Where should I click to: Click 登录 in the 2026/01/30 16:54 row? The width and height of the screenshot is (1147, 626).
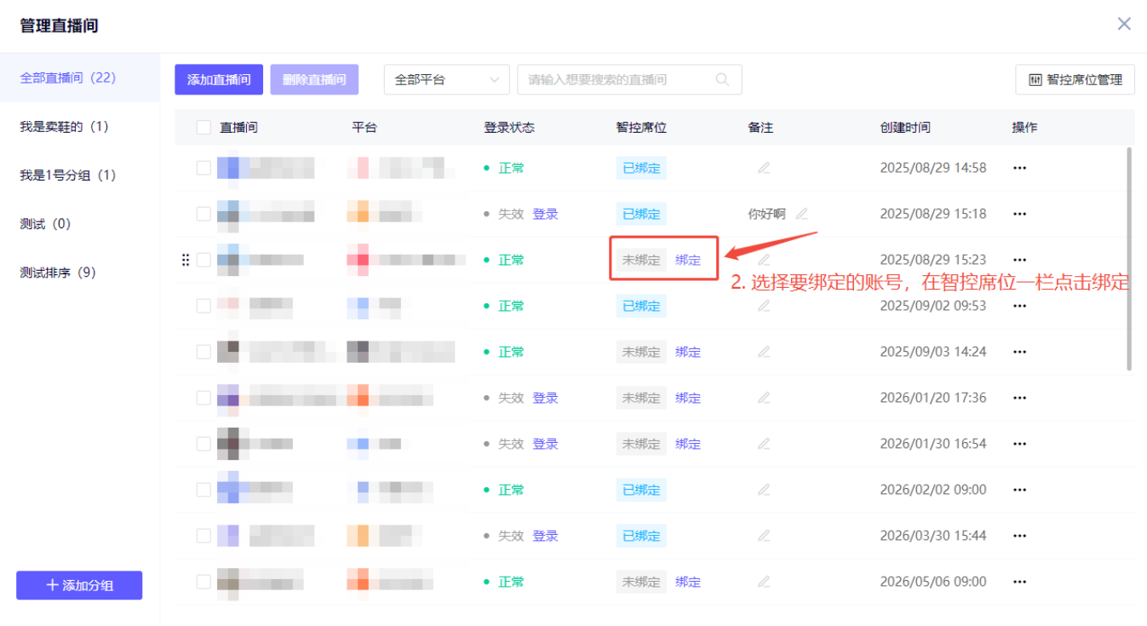(x=545, y=444)
